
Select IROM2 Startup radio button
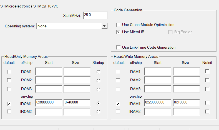coord(98,112)
